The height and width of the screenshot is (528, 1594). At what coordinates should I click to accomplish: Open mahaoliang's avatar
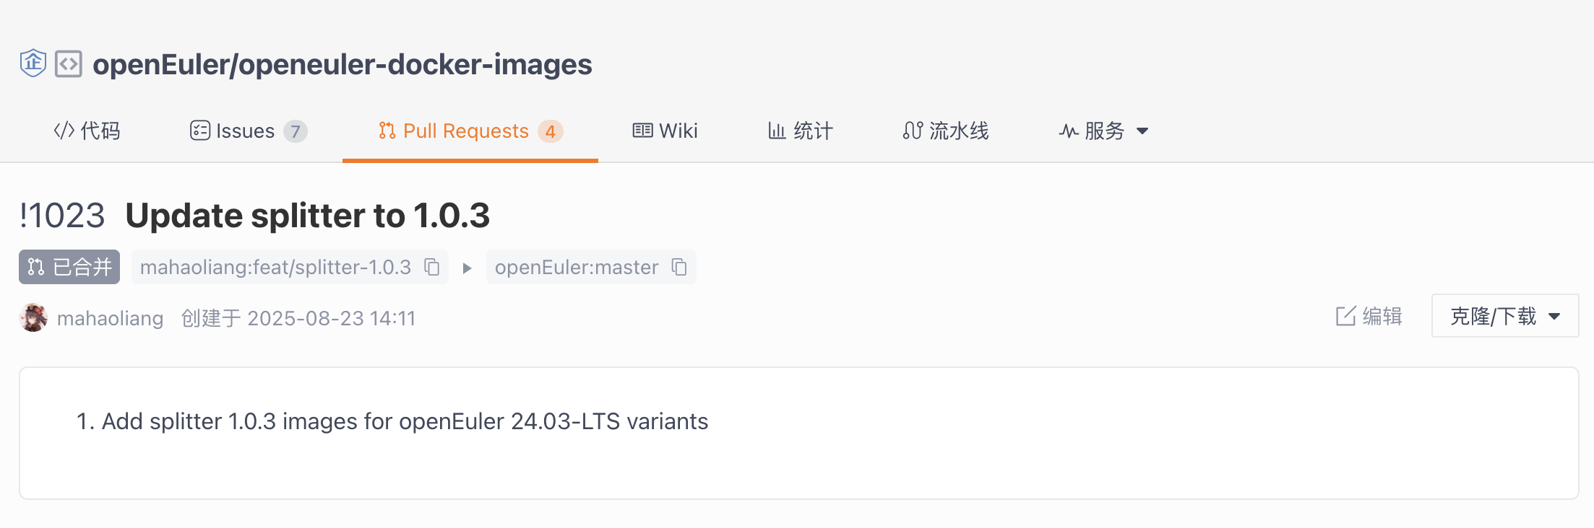point(33,317)
